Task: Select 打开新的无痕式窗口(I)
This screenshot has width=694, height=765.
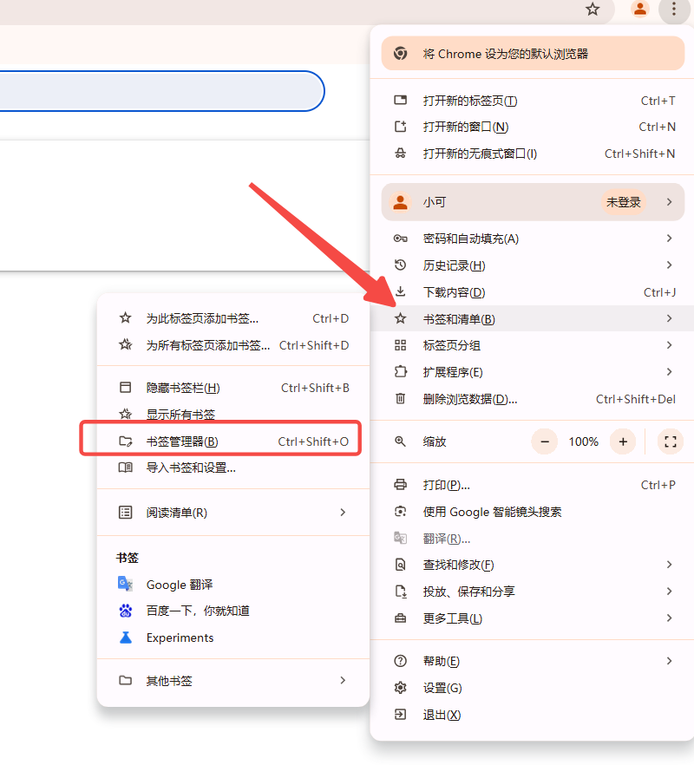Action: point(533,154)
